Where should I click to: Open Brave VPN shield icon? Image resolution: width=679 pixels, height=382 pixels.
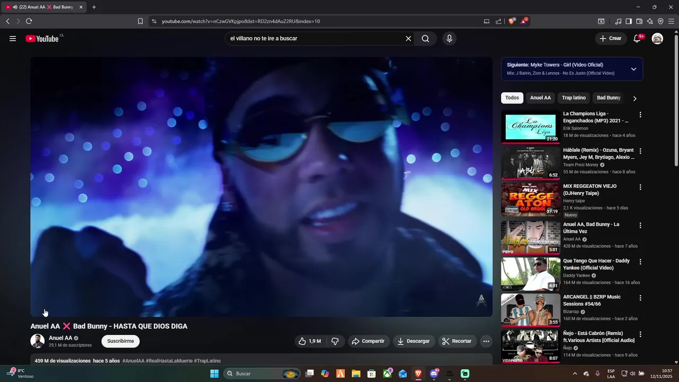(x=660, y=21)
